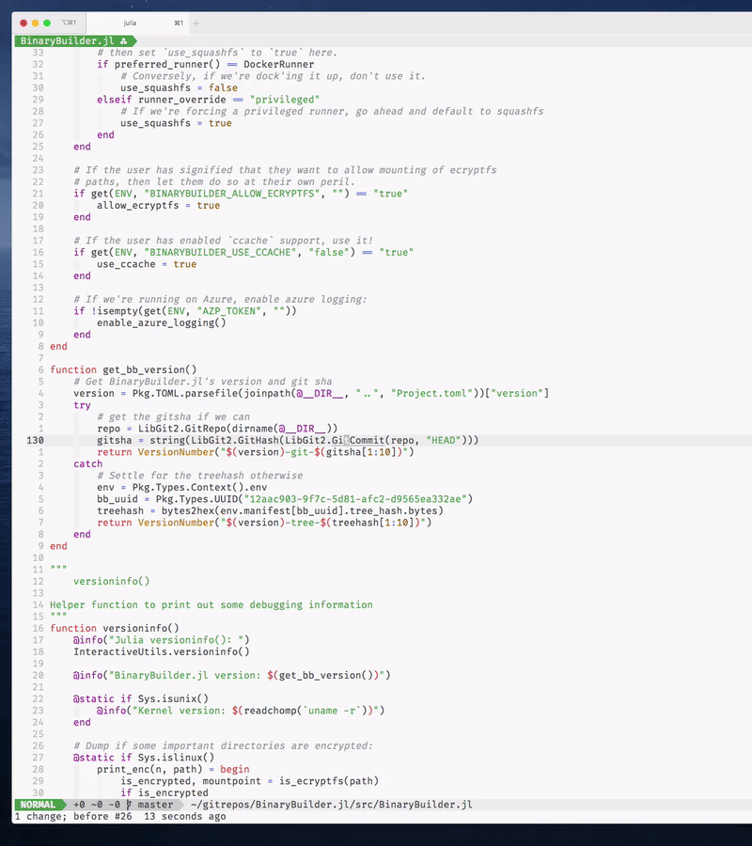Click the git changes counter +0 ~0 -0
Screen dimensions: 752x846
pos(94,805)
